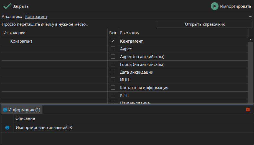The width and height of the screenshot is (254, 145).
Task: Close the Информация panel with red X
Action: (248, 110)
